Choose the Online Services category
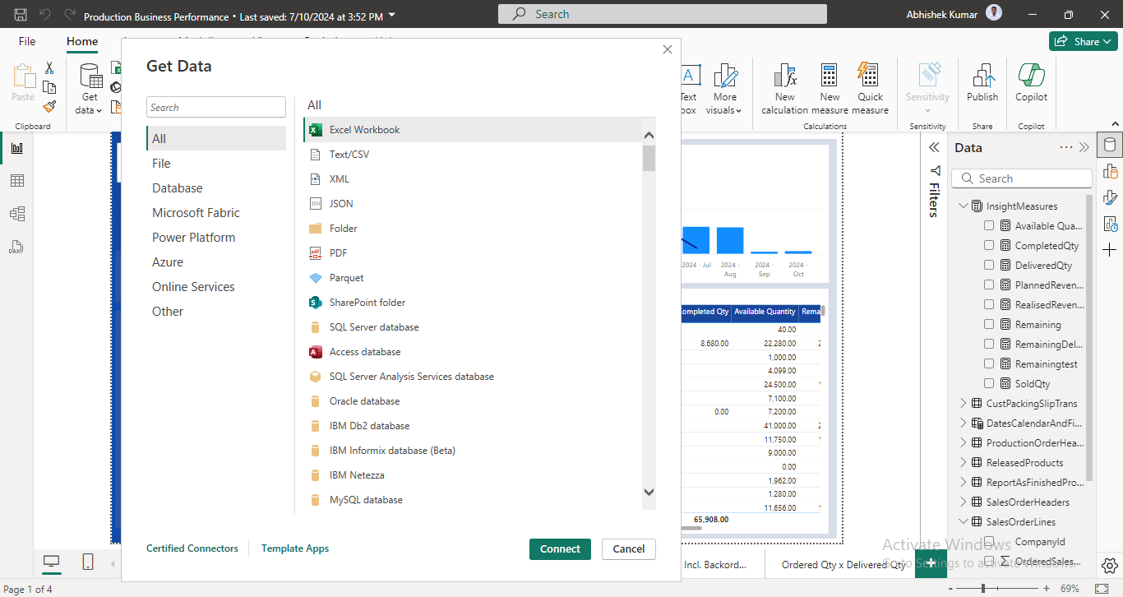 pos(193,287)
